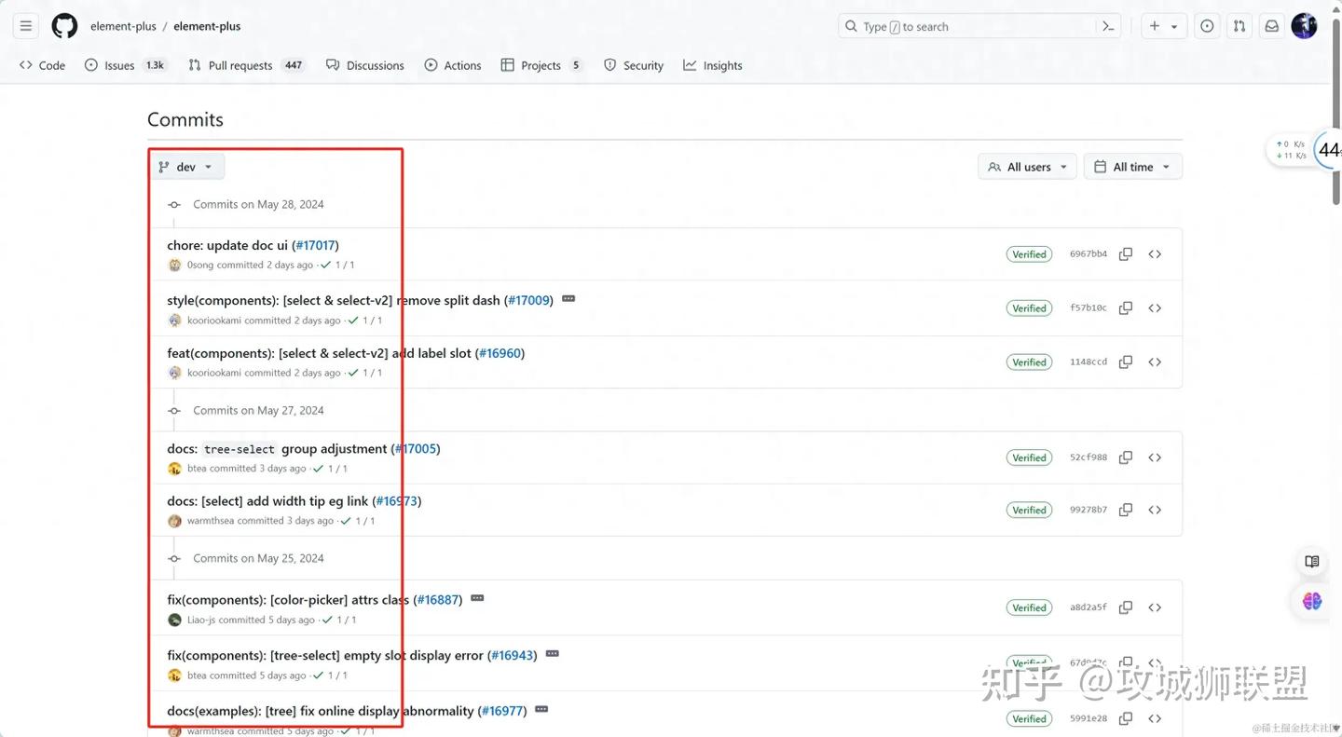Browse code at commit 5991e28

click(x=1155, y=718)
